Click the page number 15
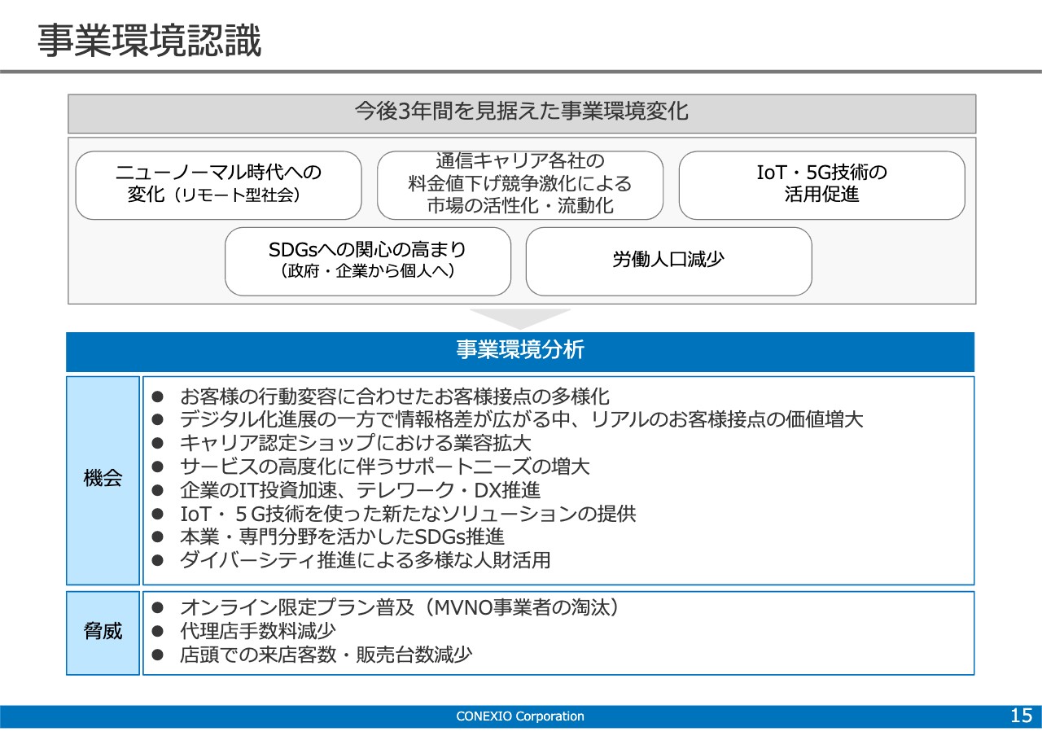This screenshot has height=736, width=1042. pos(1021,716)
